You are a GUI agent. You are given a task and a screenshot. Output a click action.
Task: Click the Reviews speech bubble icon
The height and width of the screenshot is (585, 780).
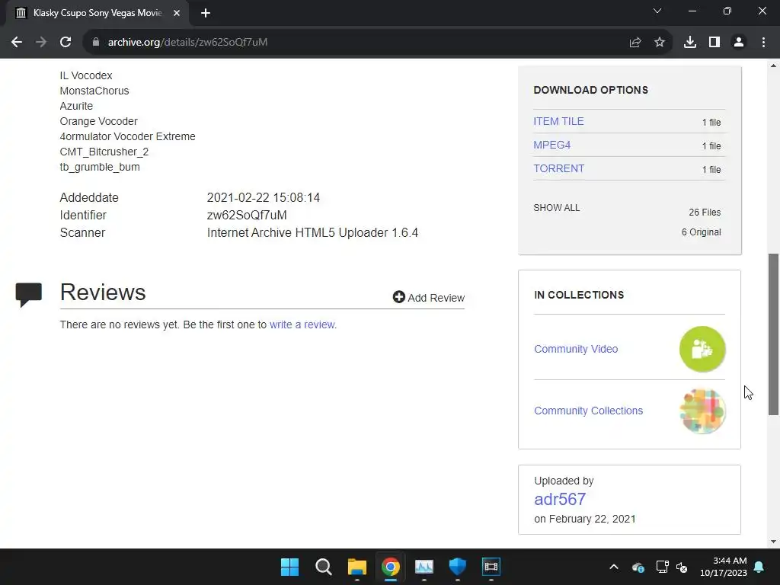(x=29, y=295)
